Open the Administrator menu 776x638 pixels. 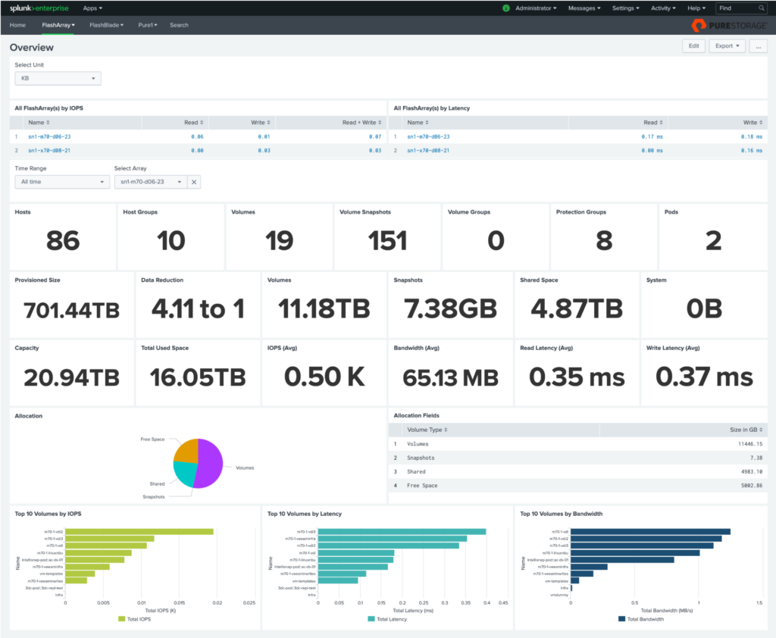[x=536, y=8]
